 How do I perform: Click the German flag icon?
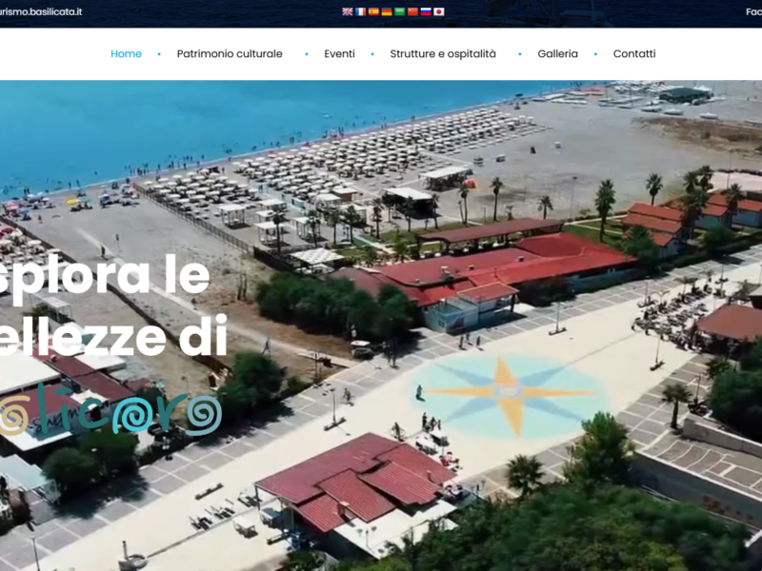tap(387, 11)
